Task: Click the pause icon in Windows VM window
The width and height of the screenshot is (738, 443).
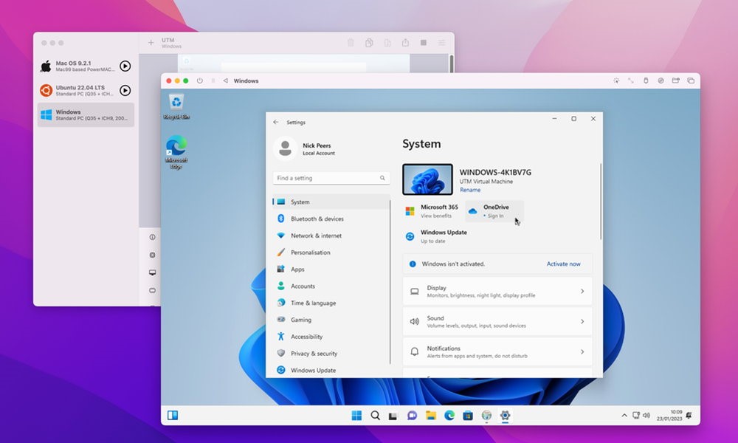Action: [213, 80]
